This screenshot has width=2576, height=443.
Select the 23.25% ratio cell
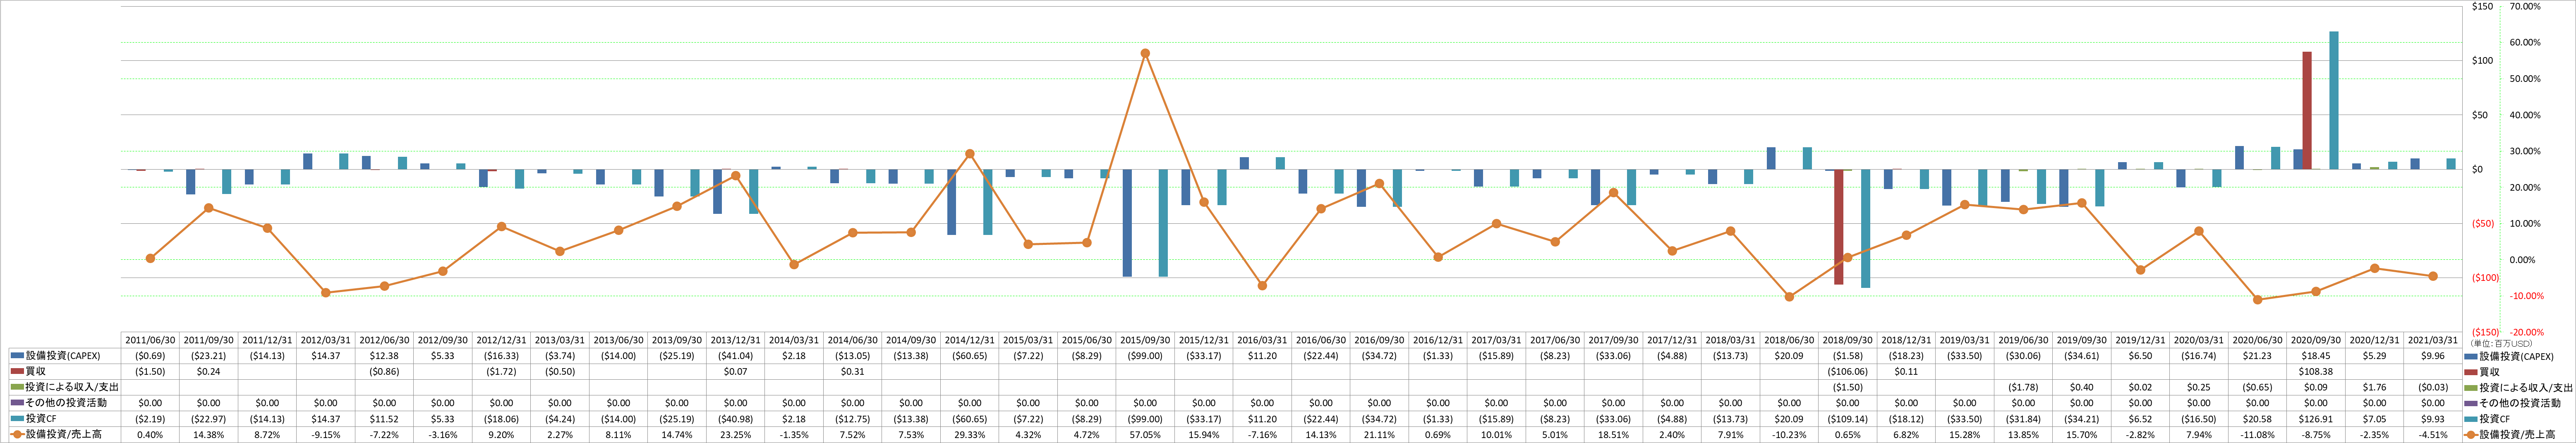click(735, 435)
